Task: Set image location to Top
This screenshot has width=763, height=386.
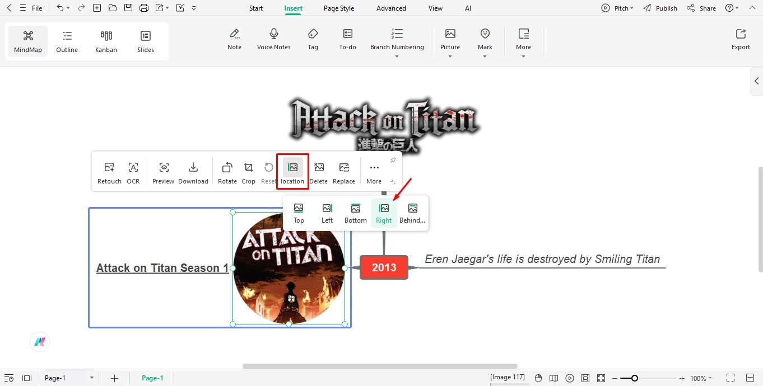Action: pyautogui.click(x=299, y=213)
